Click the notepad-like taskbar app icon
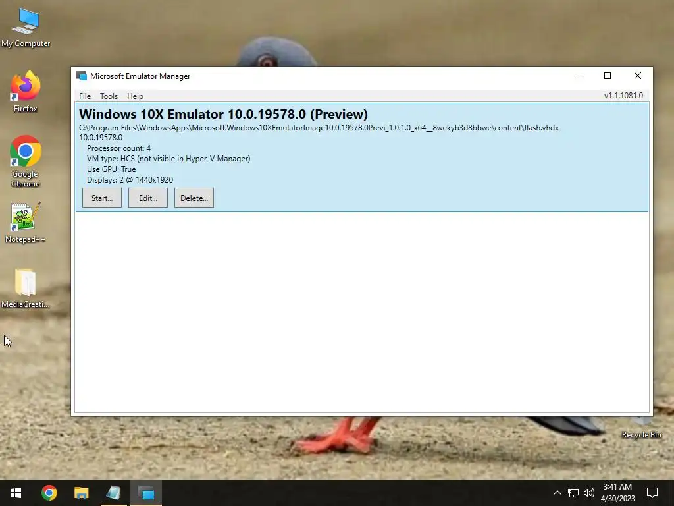This screenshot has width=674, height=506. 113,493
